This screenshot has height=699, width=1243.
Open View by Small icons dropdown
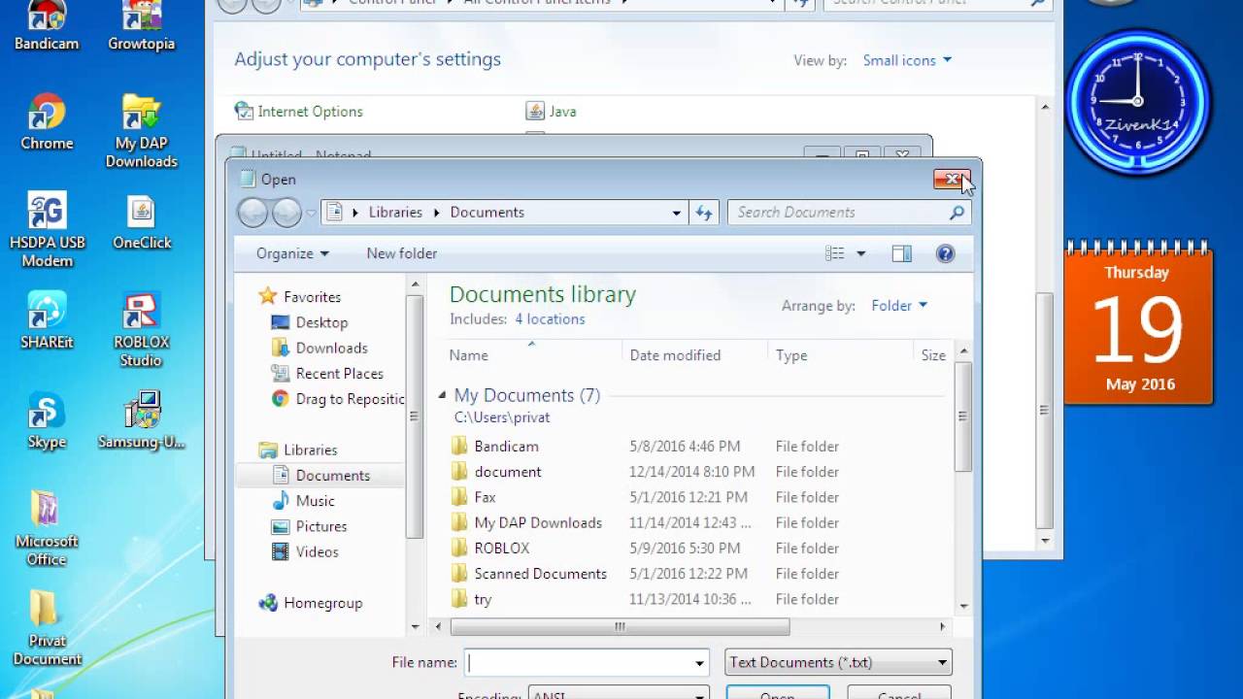(907, 60)
